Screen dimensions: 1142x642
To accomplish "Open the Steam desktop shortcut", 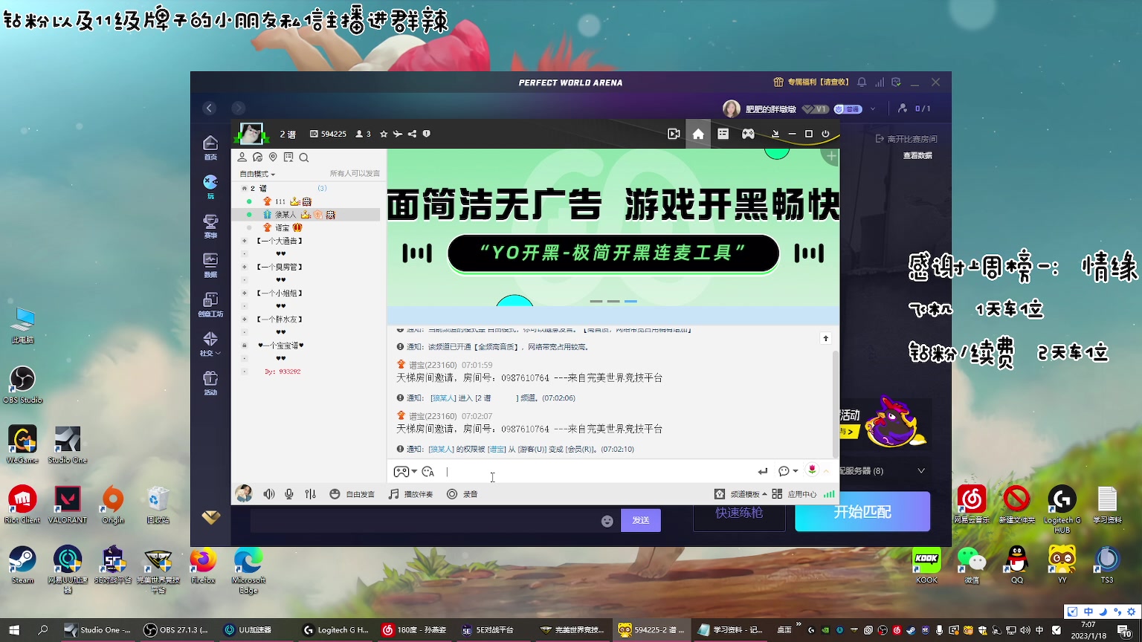I will (x=22, y=565).
